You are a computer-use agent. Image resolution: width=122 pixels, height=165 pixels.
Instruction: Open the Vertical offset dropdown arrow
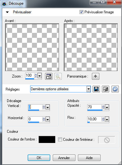click(47, 107)
